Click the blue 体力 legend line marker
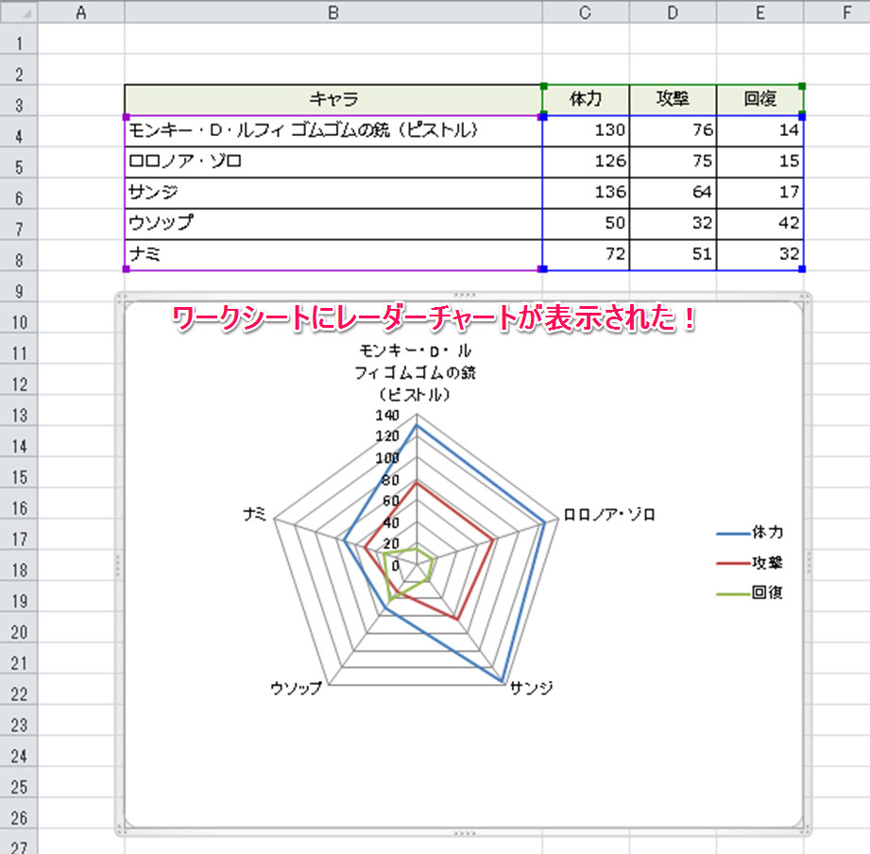The image size is (870, 854). (x=733, y=533)
